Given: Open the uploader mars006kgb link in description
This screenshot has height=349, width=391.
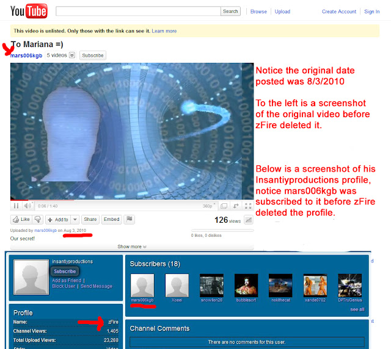Looking at the screenshot, I should coord(45,231).
